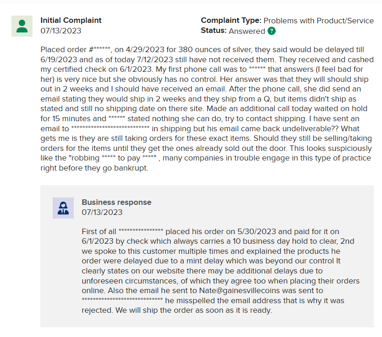Click the green Status help question-mark icon
This screenshot has height=337, width=382.
coord(272,31)
